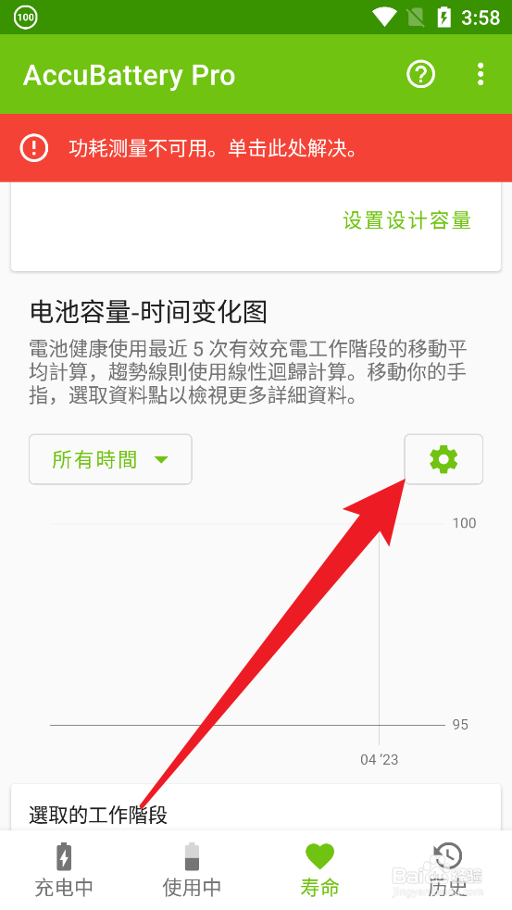The image size is (512, 910).
Task: Expand the 所有時間 time range dropdown
Action: [x=110, y=459]
